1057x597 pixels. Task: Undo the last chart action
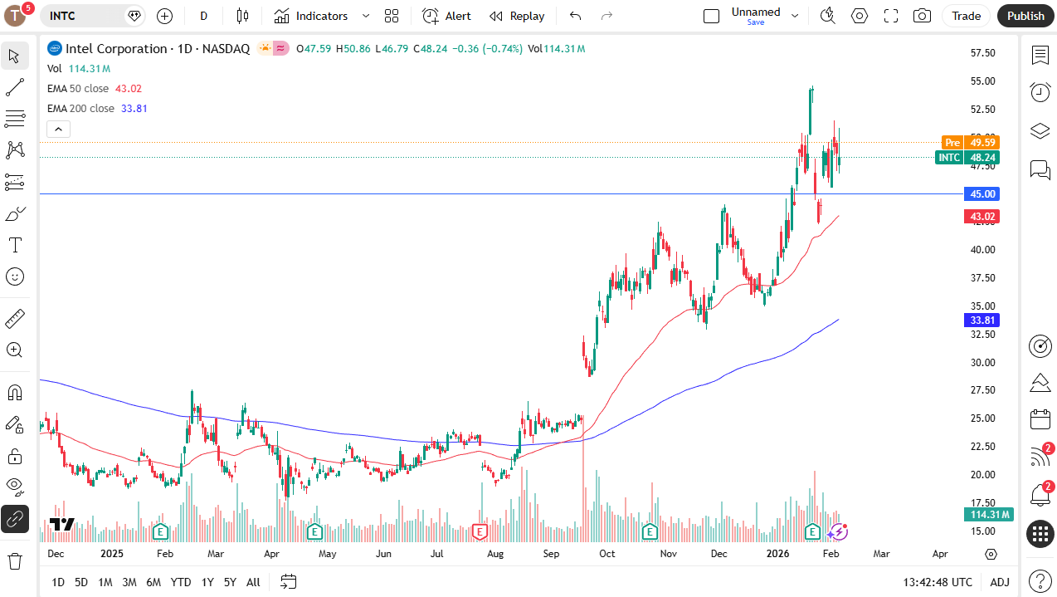pyautogui.click(x=576, y=16)
